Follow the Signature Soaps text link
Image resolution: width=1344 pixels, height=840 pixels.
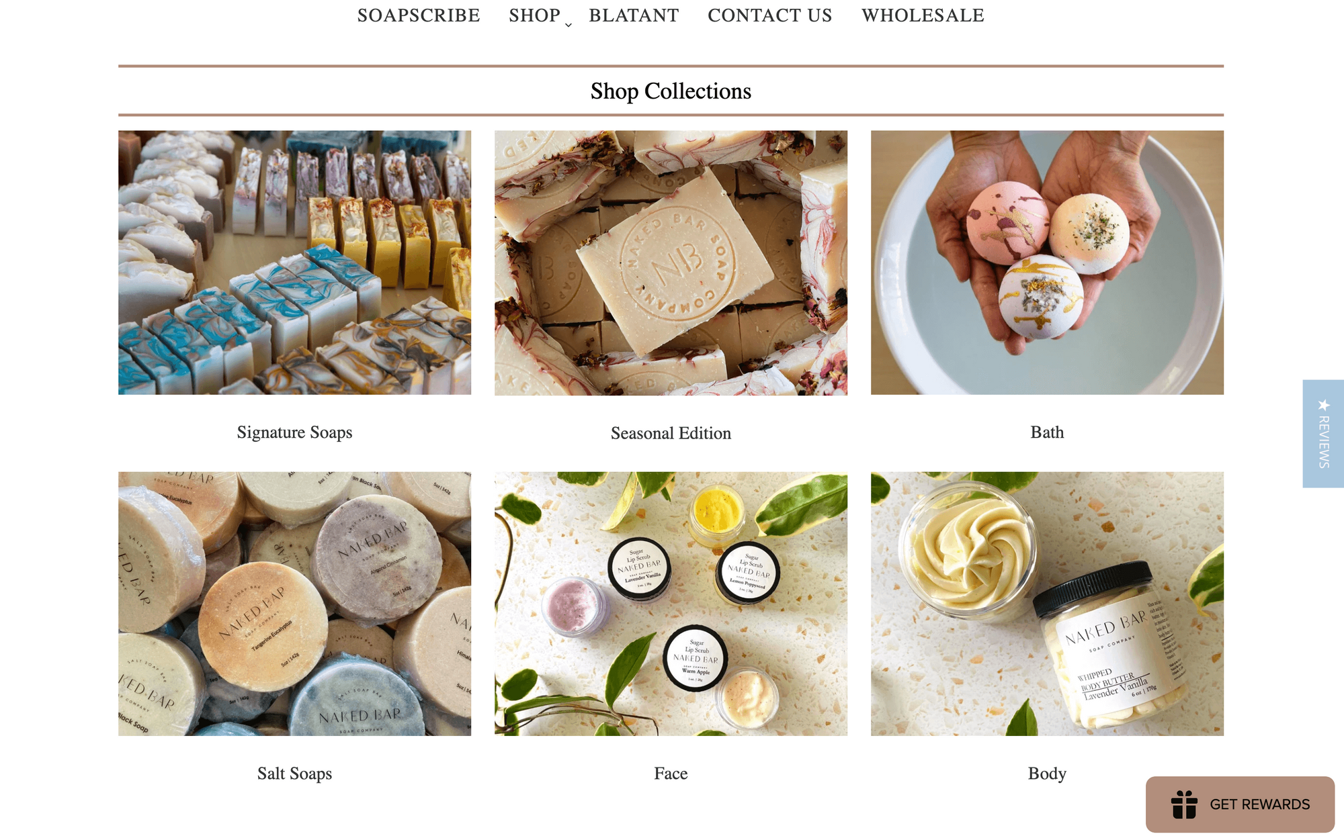point(294,432)
